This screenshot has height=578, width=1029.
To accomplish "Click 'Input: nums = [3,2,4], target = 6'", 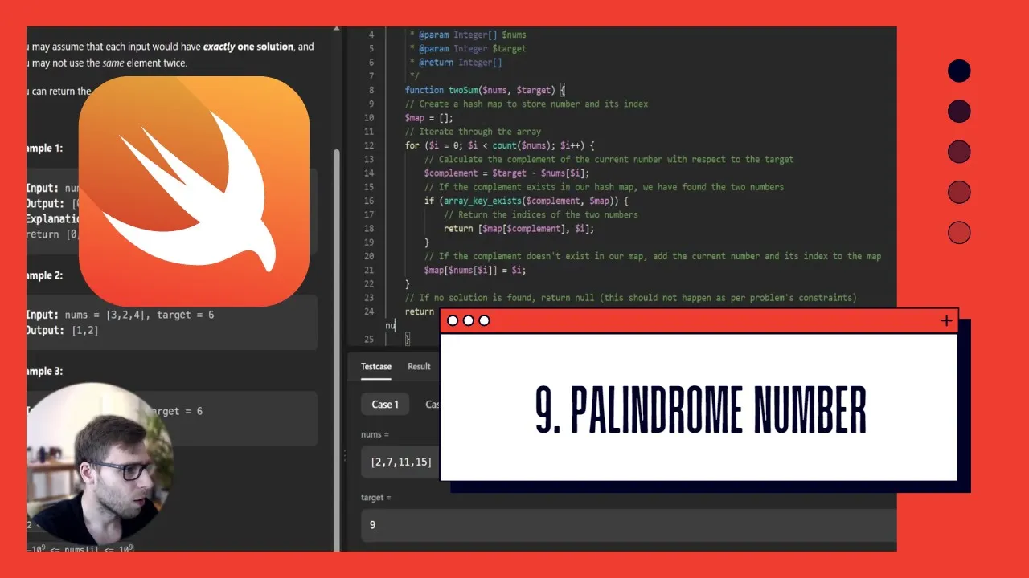I will click(121, 315).
